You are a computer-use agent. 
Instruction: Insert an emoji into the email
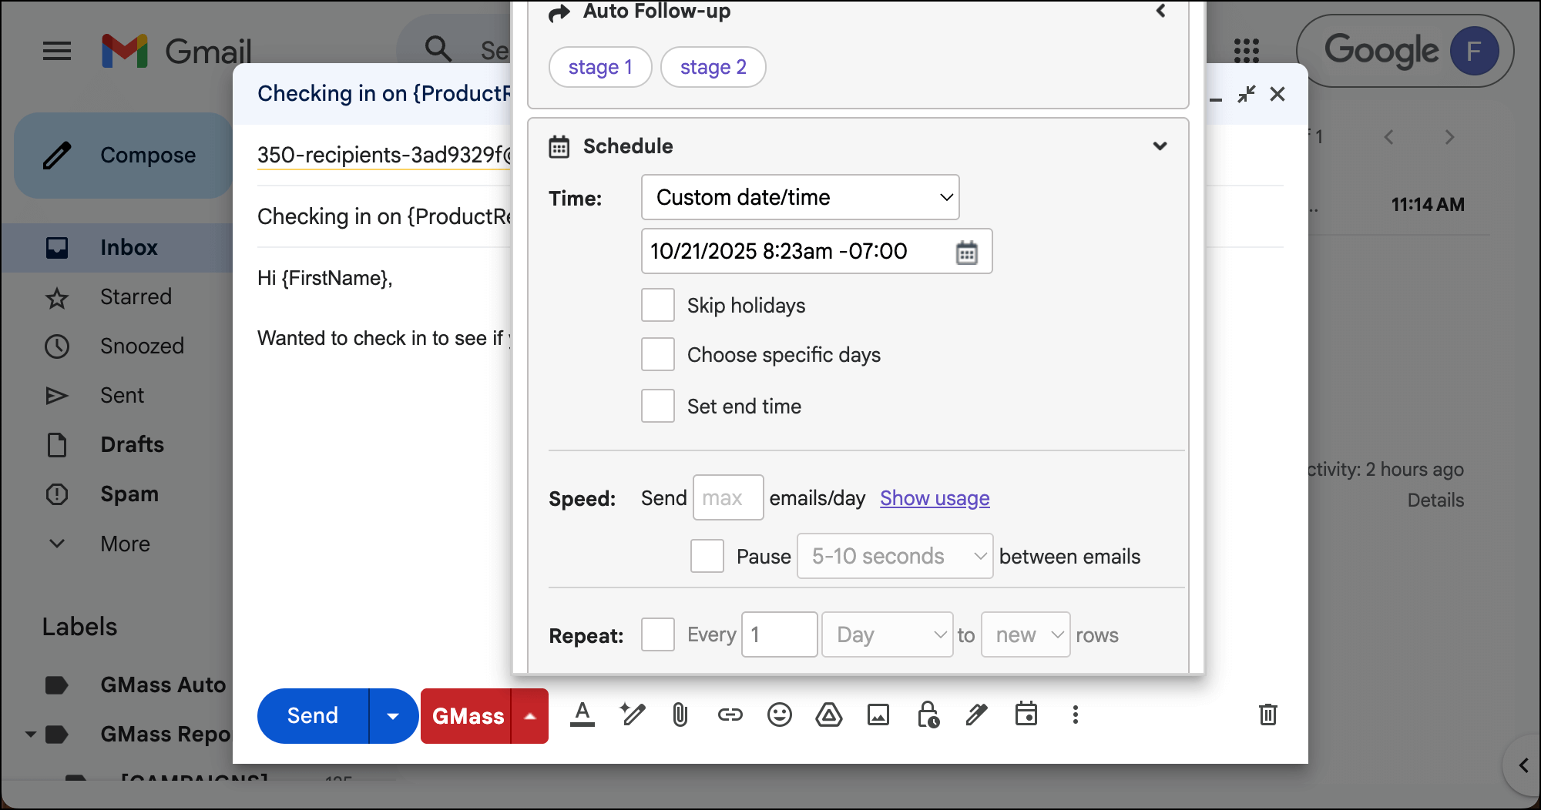tap(780, 715)
